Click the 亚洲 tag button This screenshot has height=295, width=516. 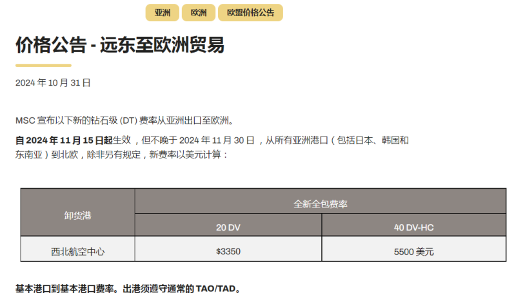click(162, 13)
